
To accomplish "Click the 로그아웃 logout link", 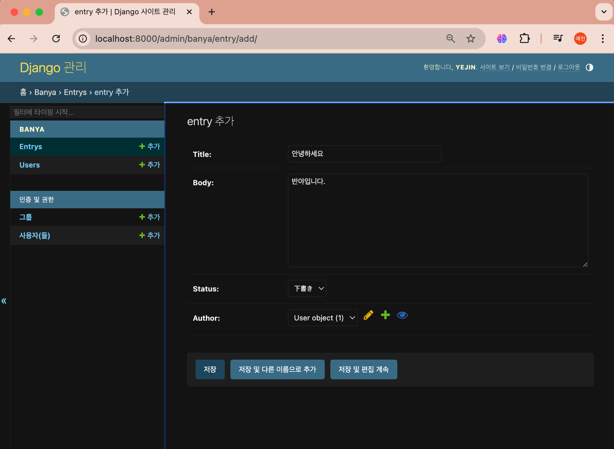I will (569, 67).
